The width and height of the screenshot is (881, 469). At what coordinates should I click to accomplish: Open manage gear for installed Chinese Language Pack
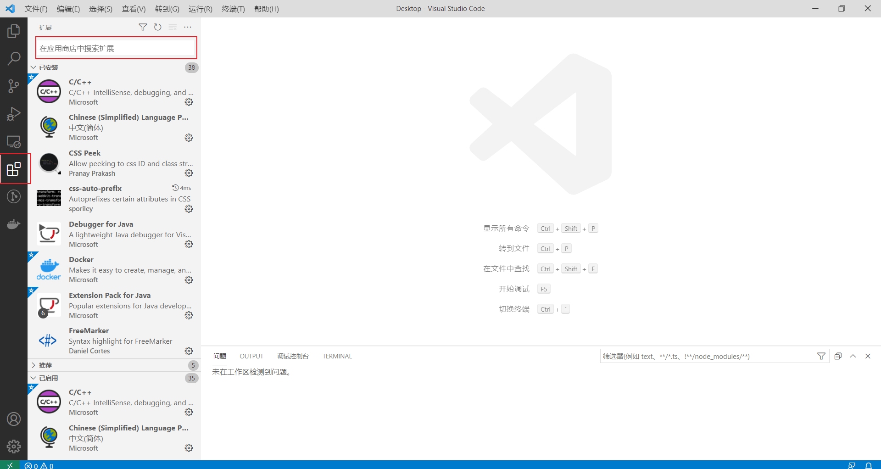pos(189,138)
